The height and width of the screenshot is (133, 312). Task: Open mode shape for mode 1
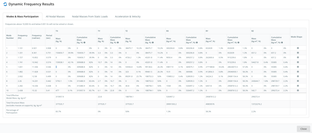(298, 48)
